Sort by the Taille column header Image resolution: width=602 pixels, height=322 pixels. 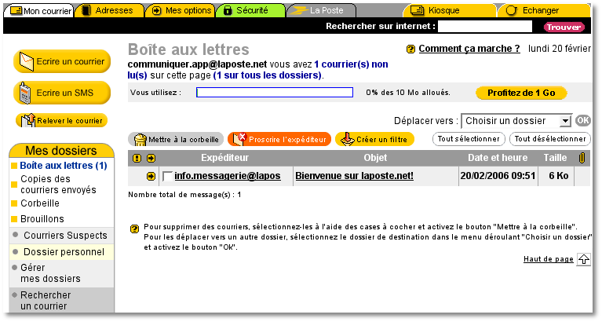click(555, 158)
